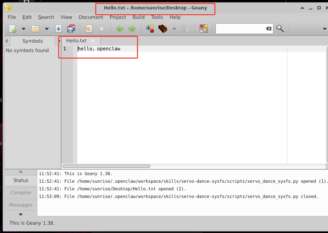Click the Save All floppy disks icon
The image size is (328, 233).
pyautogui.click(x=71, y=29)
